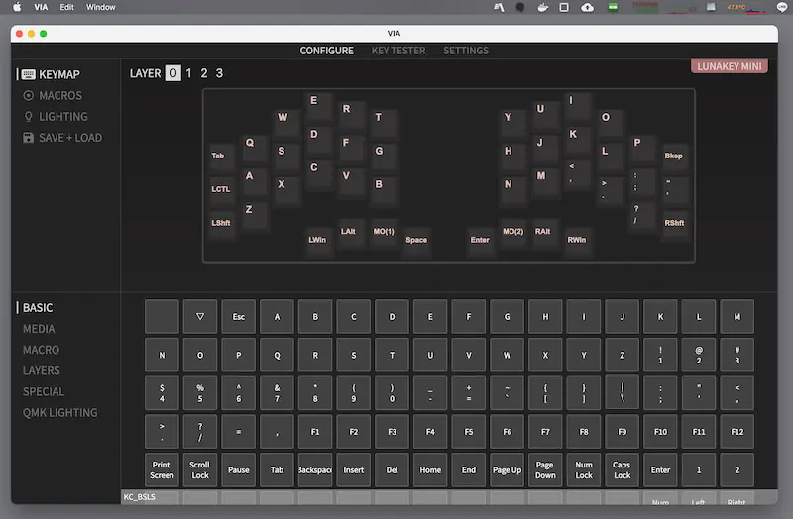Choose the F12 keycode
The height and width of the screenshot is (519, 793).
click(736, 432)
